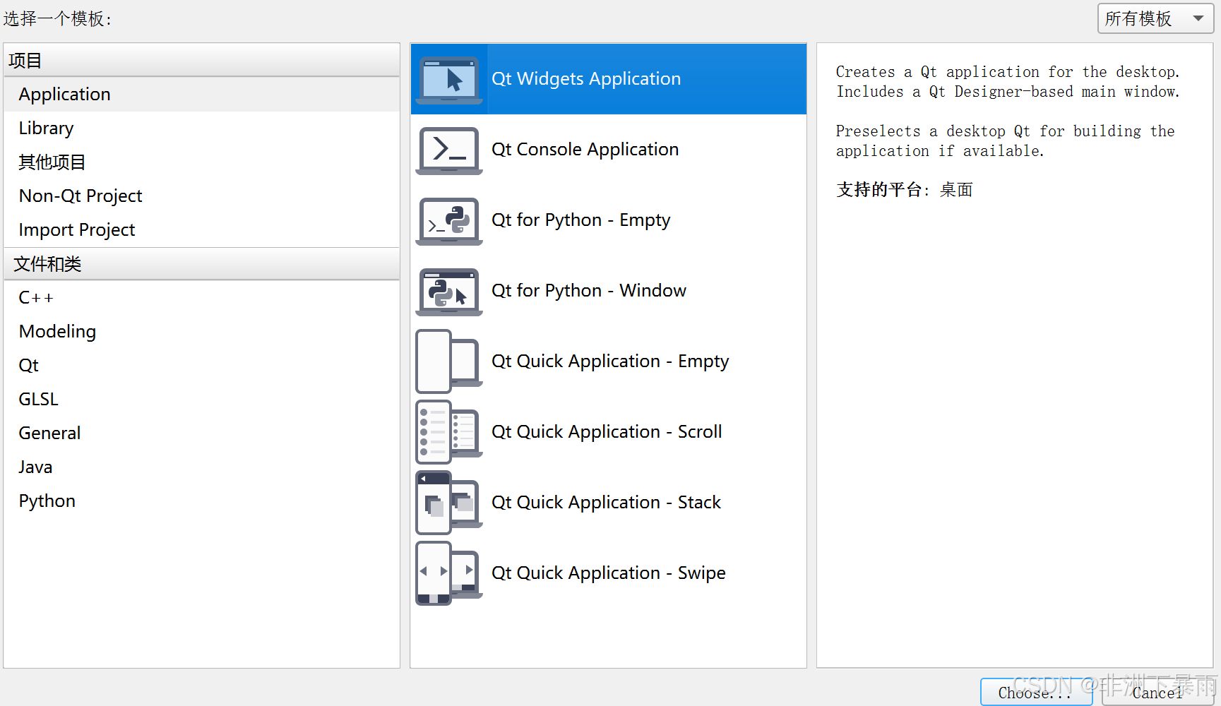Image resolution: width=1221 pixels, height=706 pixels.
Task: Click the Choose... button
Action: 1036,693
